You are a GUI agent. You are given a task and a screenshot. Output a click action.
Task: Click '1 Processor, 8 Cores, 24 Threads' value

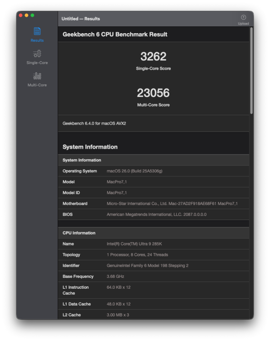[137, 255]
